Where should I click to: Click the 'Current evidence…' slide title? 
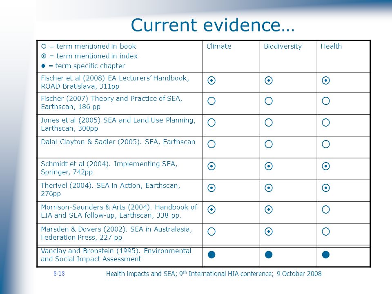[213, 25]
